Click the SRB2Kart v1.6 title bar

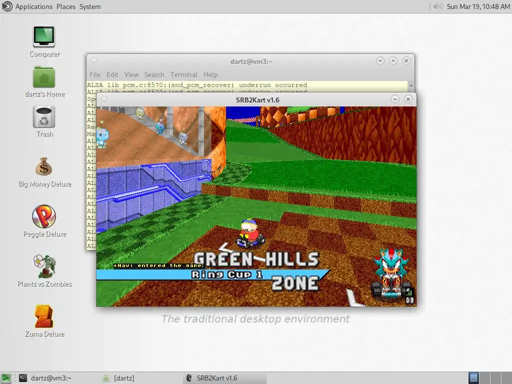pos(257,100)
